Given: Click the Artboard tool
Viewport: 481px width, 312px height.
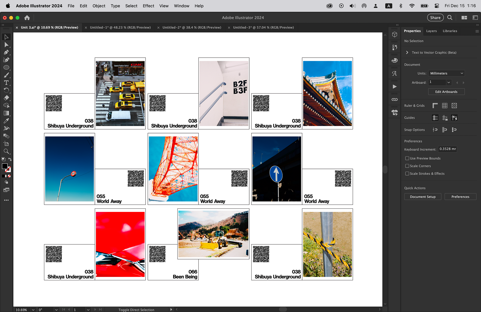Looking at the screenshot, I should coord(6,144).
